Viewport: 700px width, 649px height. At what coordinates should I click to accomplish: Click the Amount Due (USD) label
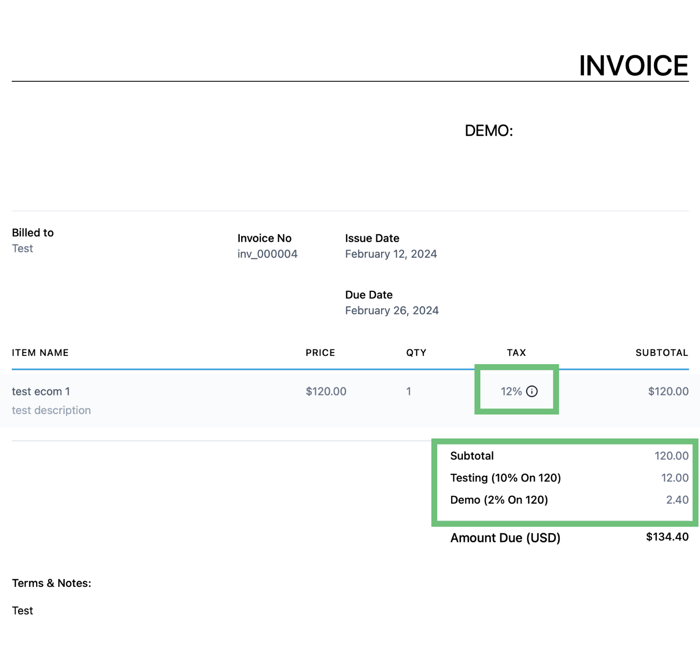(x=505, y=538)
